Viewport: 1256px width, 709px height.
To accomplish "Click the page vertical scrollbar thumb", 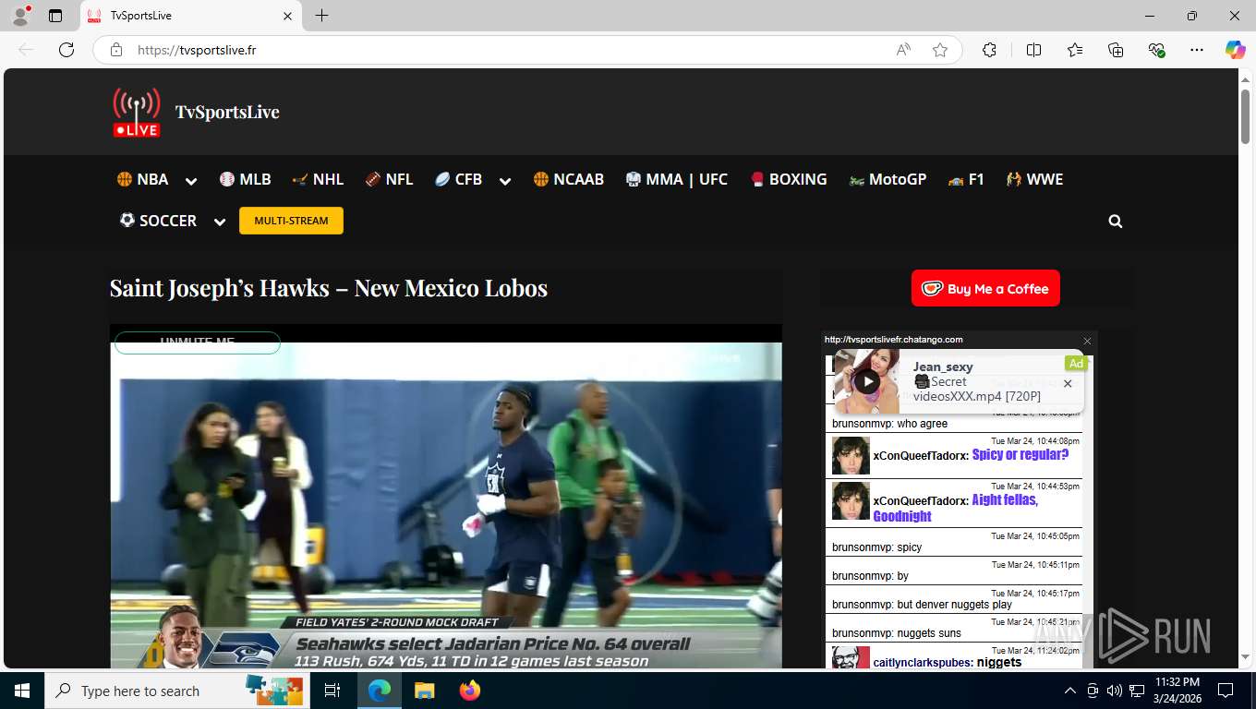I will pyautogui.click(x=1245, y=115).
